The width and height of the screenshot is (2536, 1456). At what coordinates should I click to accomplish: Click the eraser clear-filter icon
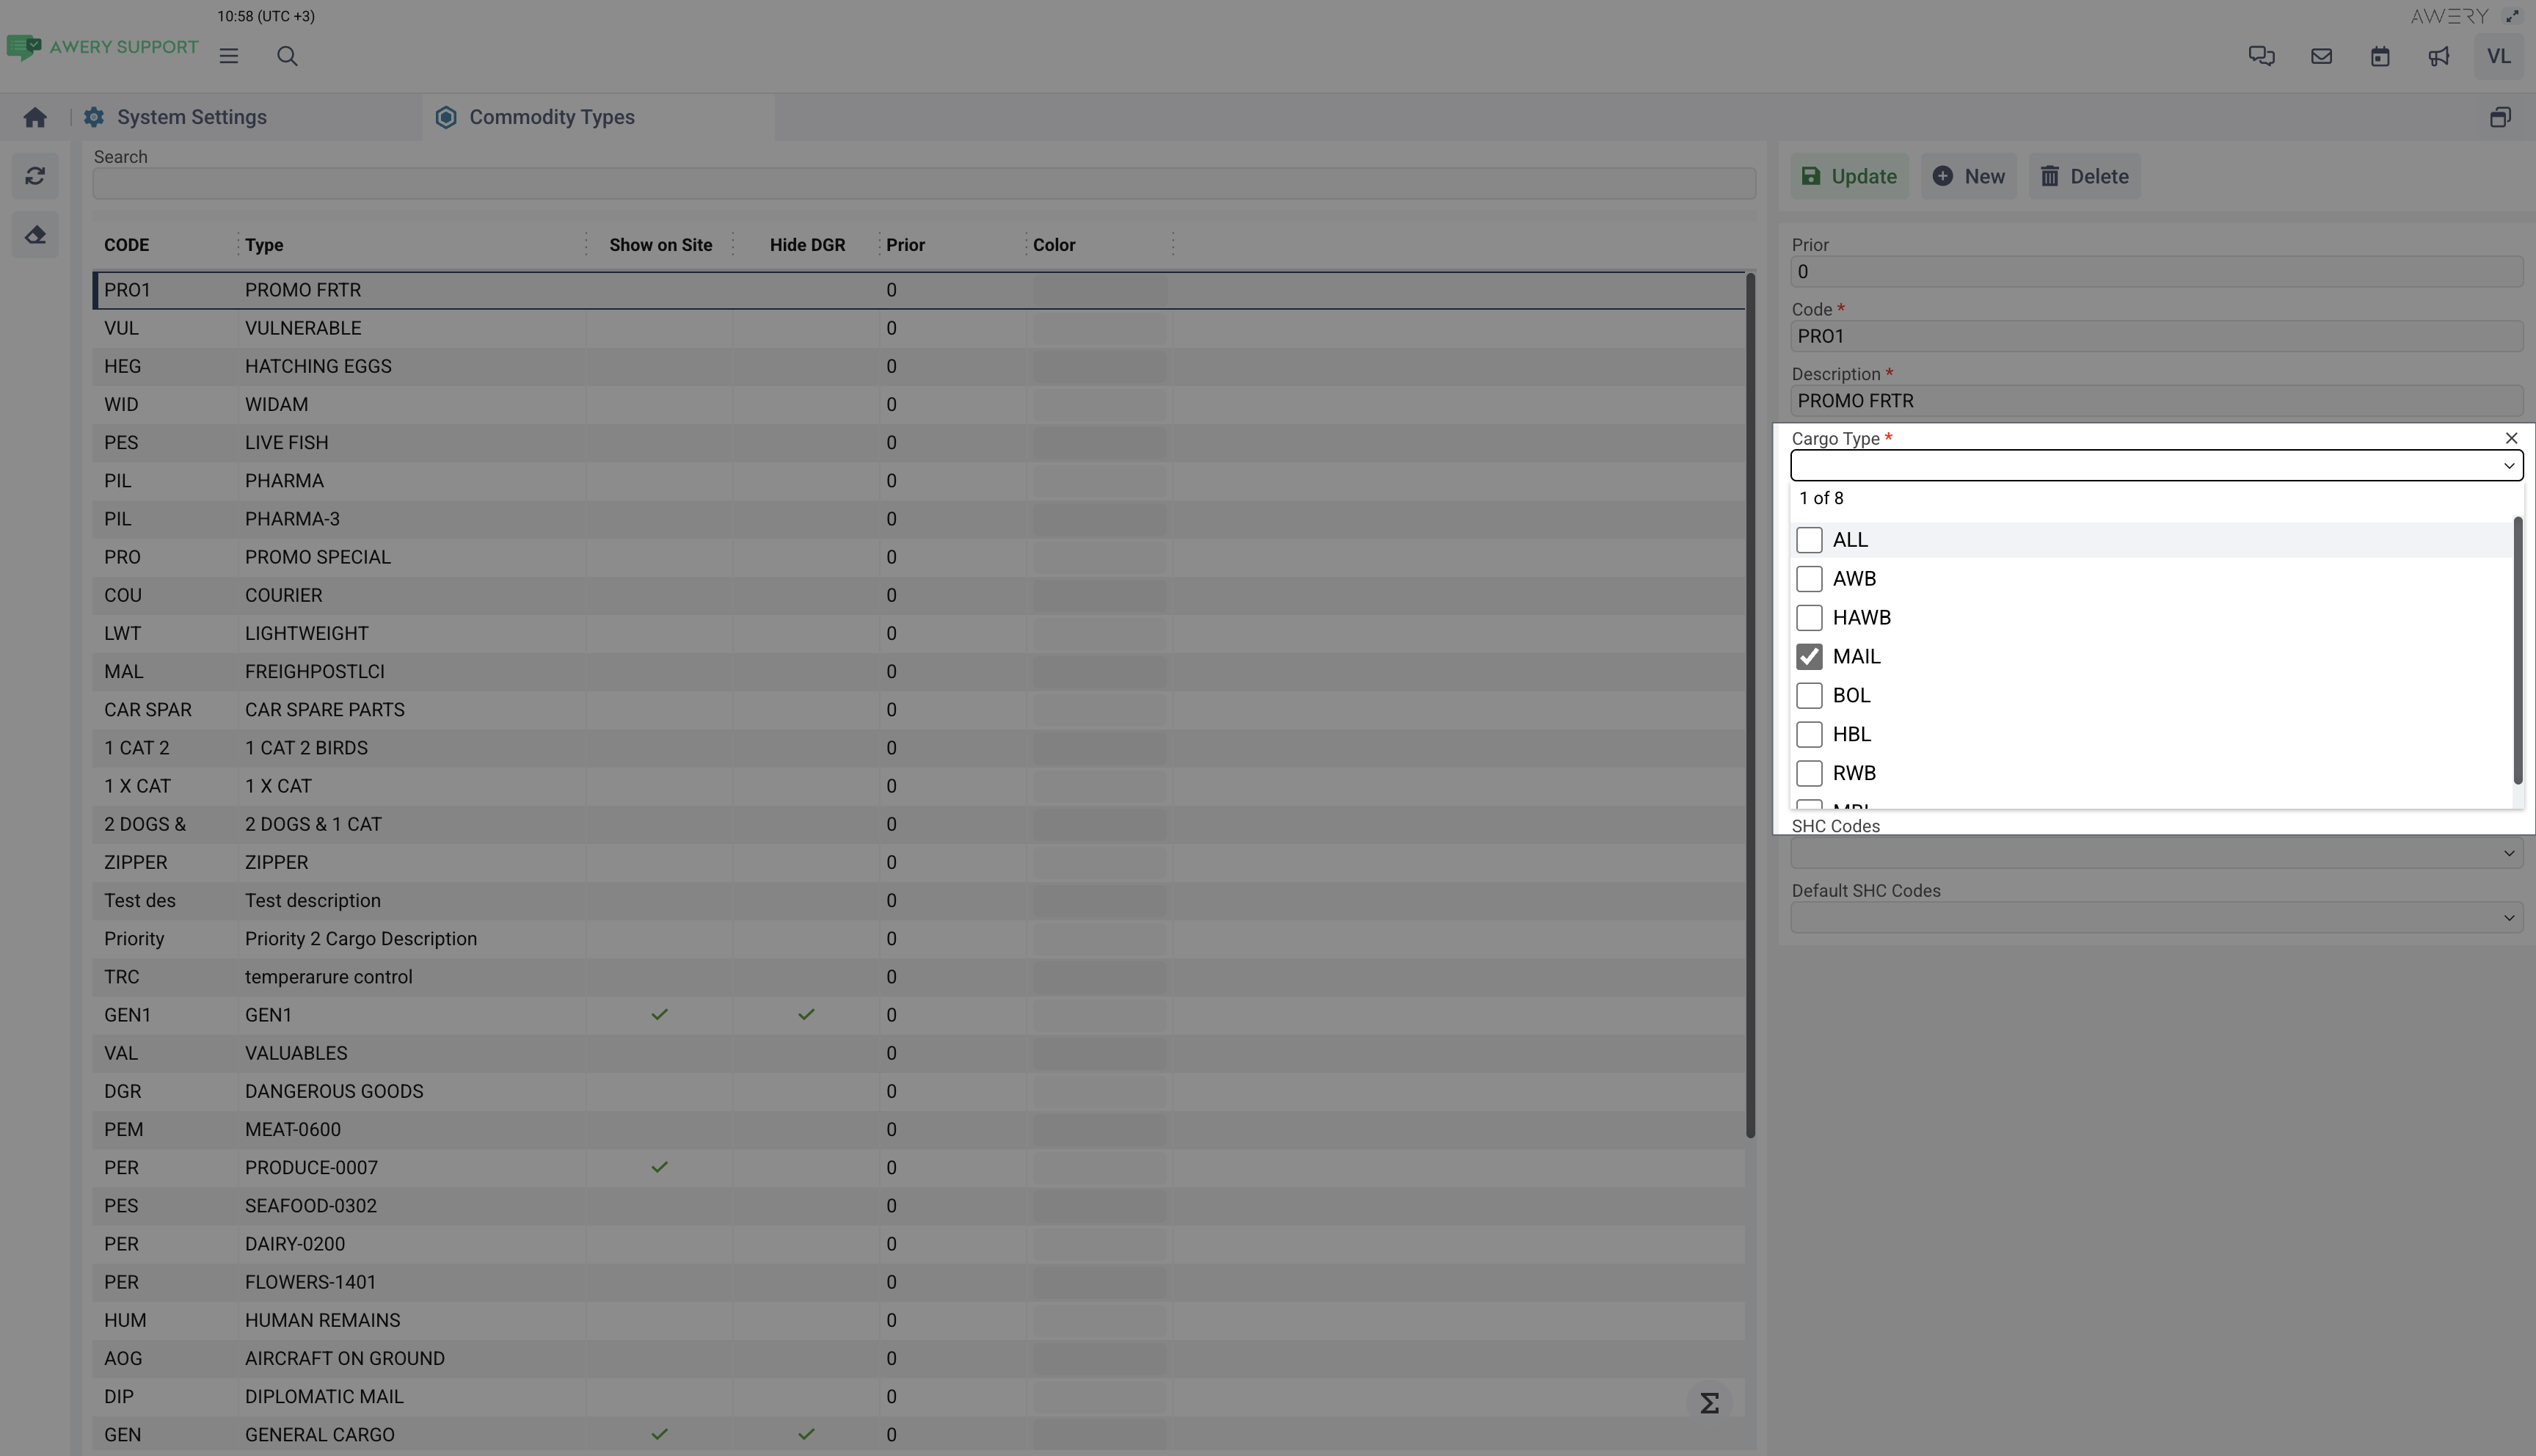coord(35,235)
